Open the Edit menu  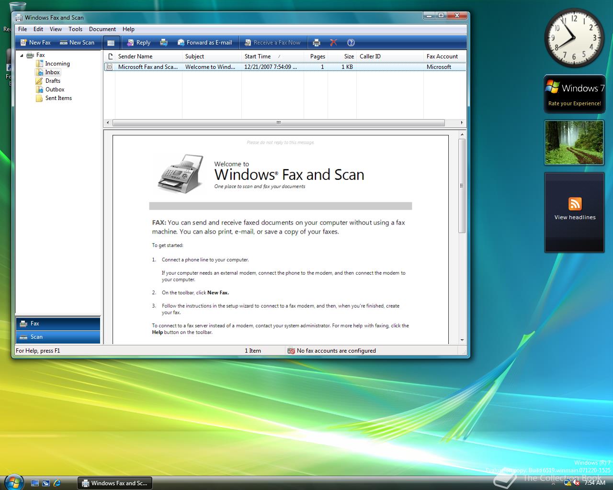coord(38,29)
